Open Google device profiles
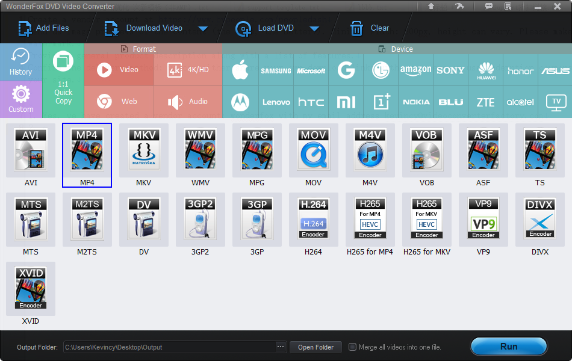This screenshot has height=361, width=572. pos(346,70)
